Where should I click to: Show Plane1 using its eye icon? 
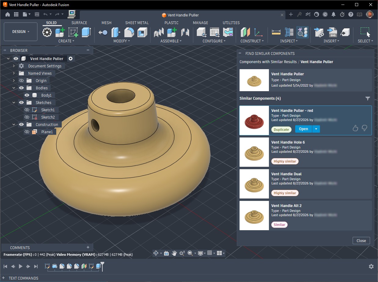pos(27,132)
